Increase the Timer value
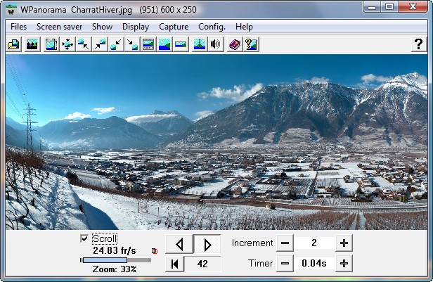 pyautogui.click(x=344, y=264)
